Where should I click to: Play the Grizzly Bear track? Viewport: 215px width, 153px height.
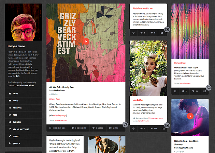click(86, 41)
